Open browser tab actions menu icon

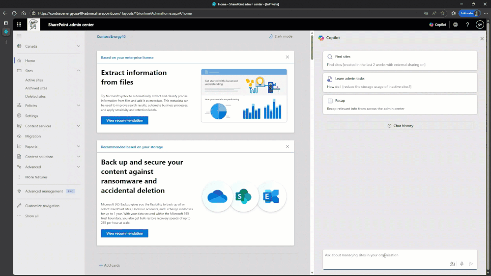coord(6,23)
